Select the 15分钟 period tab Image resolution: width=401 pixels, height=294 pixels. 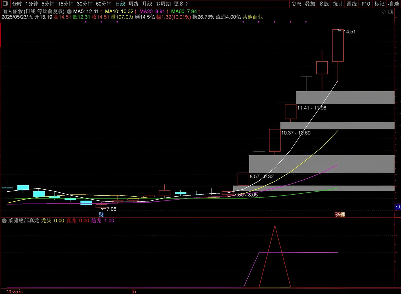65,4
